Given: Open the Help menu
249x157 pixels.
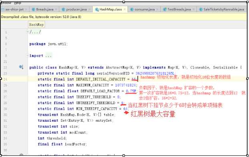Looking at the screenshot, I should [18, 3].
